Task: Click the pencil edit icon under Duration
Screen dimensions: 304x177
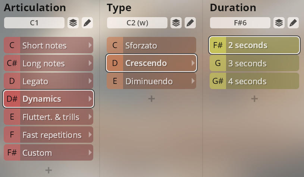Action: pyautogui.click(x=293, y=23)
